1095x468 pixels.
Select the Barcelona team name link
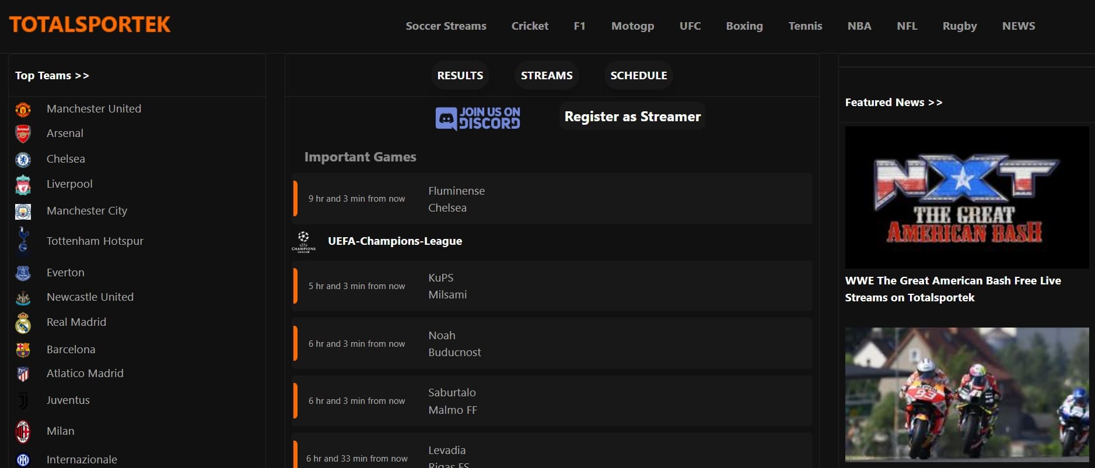pyautogui.click(x=71, y=350)
